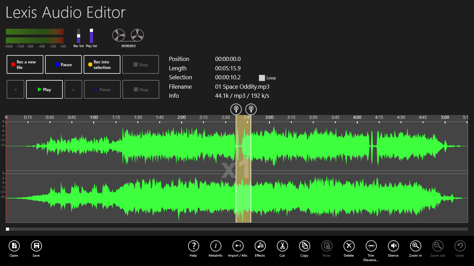Image resolution: width=474 pixels, height=266 pixels.
Task: Click the input level meter bars
Action: tap(35, 36)
